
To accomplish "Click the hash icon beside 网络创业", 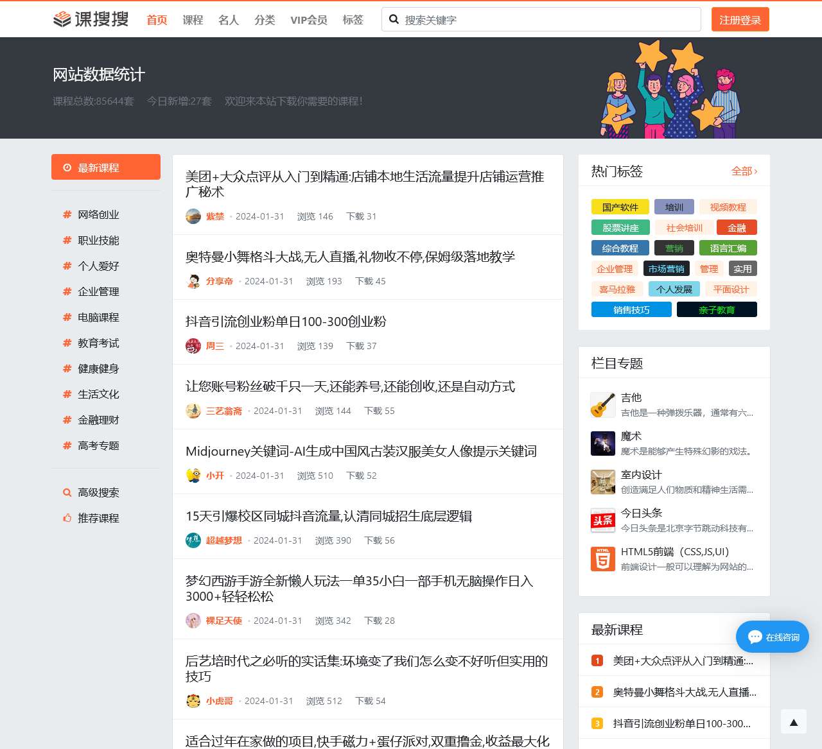I will (x=67, y=214).
